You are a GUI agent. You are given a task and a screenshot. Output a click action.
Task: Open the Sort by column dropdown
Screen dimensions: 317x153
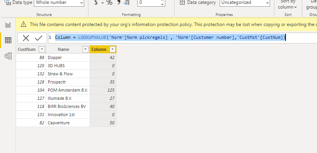[x=288, y=4]
